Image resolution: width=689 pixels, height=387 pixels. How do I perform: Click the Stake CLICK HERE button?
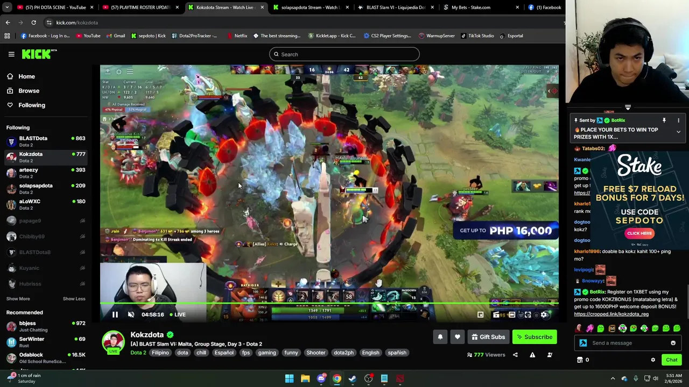point(639,233)
